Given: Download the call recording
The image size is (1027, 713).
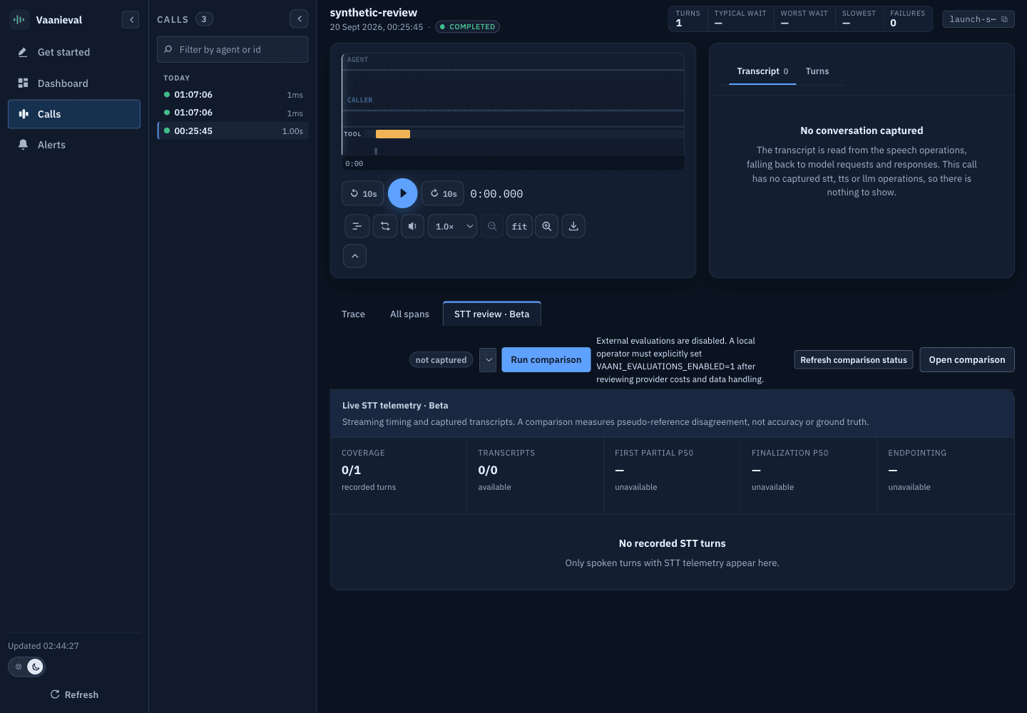Looking at the screenshot, I should [x=573, y=226].
